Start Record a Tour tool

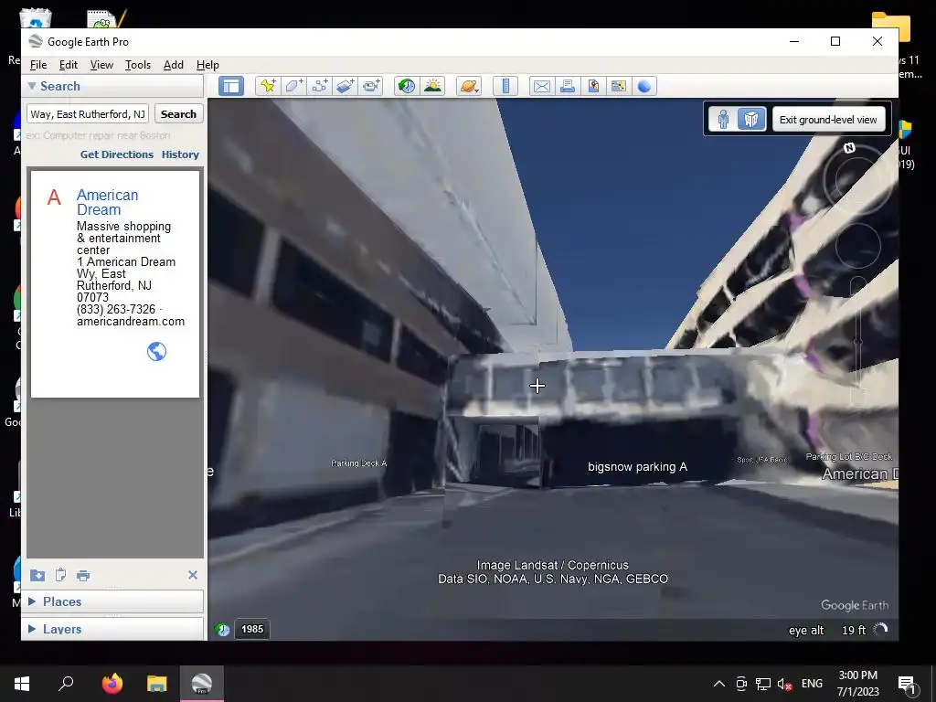[371, 86]
